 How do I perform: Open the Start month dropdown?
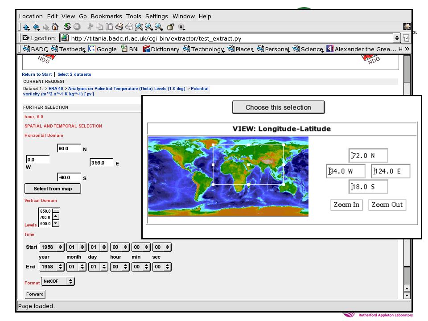pyautogui.click(x=76, y=247)
